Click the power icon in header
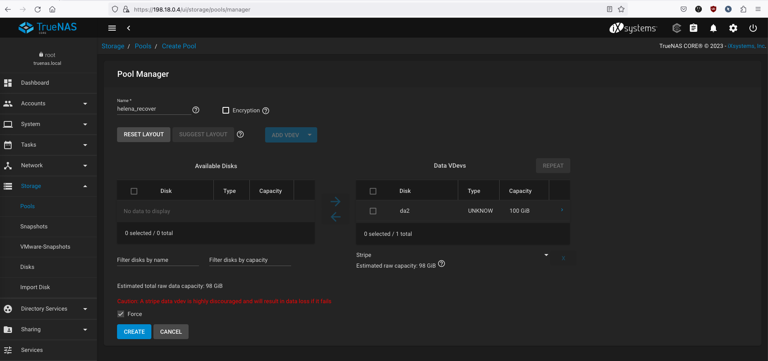Screen dimensions: 768x361 [x=753, y=28]
